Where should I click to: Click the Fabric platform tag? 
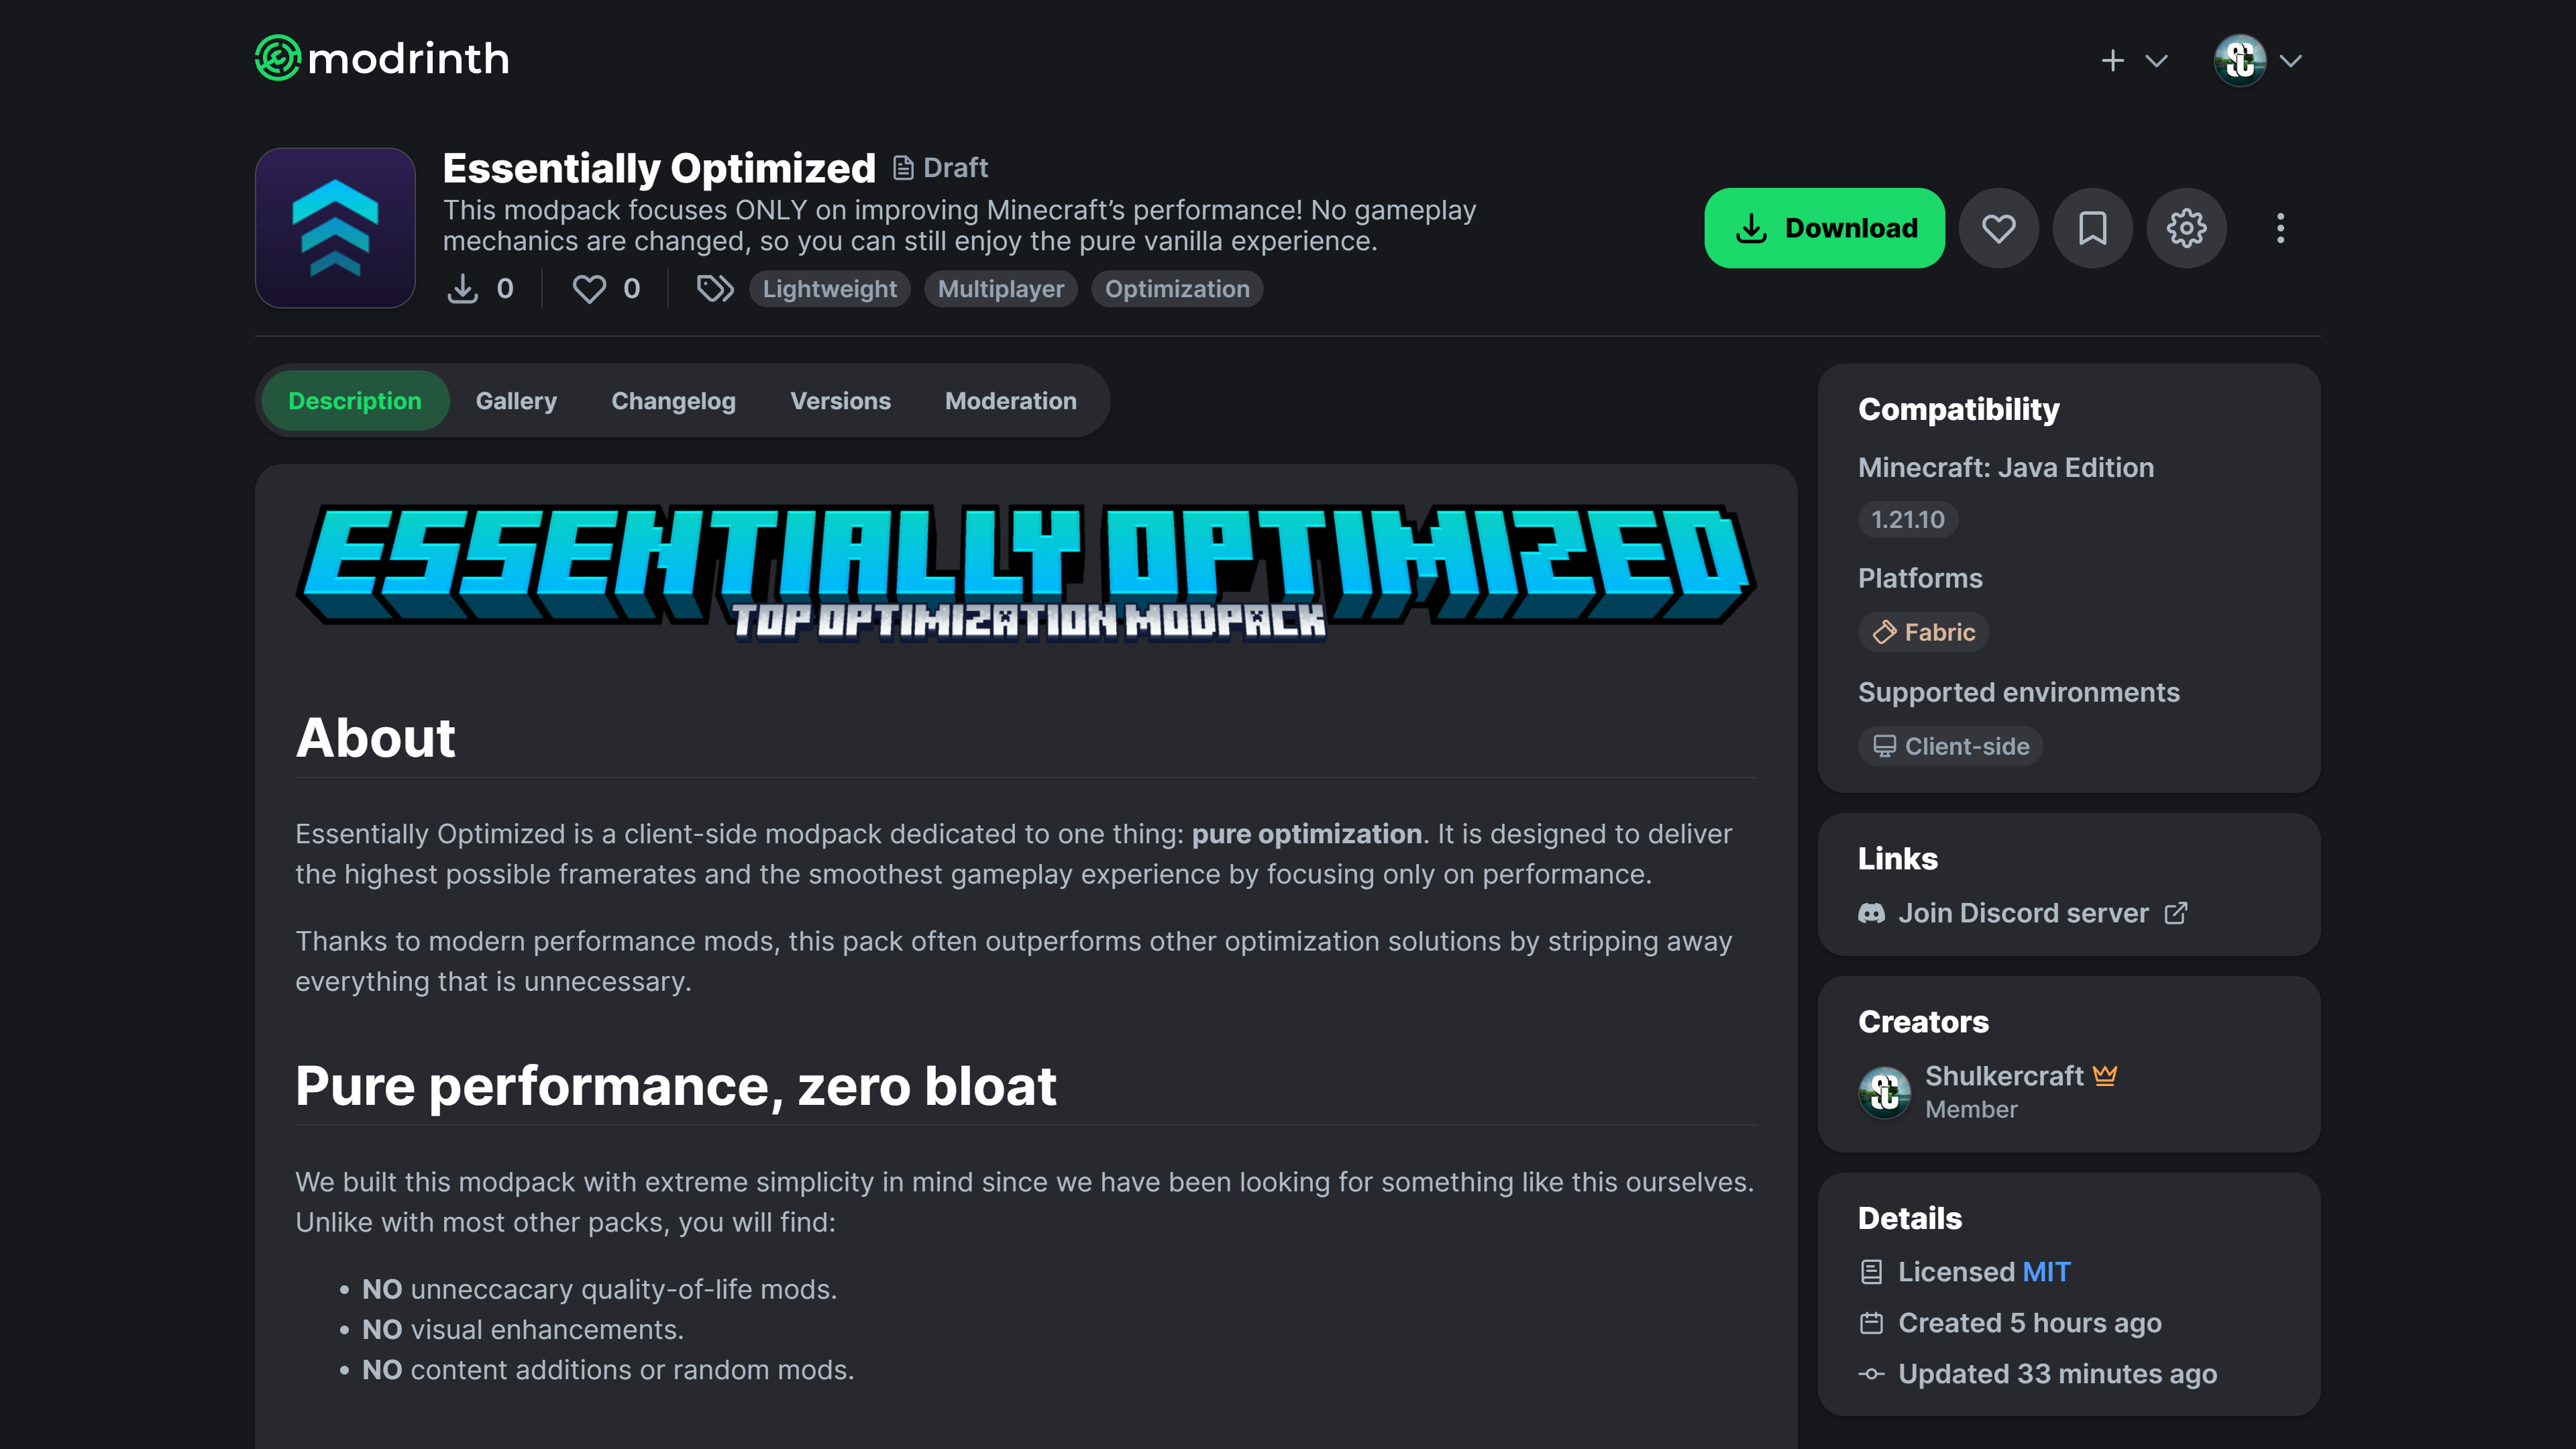[1923, 632]
